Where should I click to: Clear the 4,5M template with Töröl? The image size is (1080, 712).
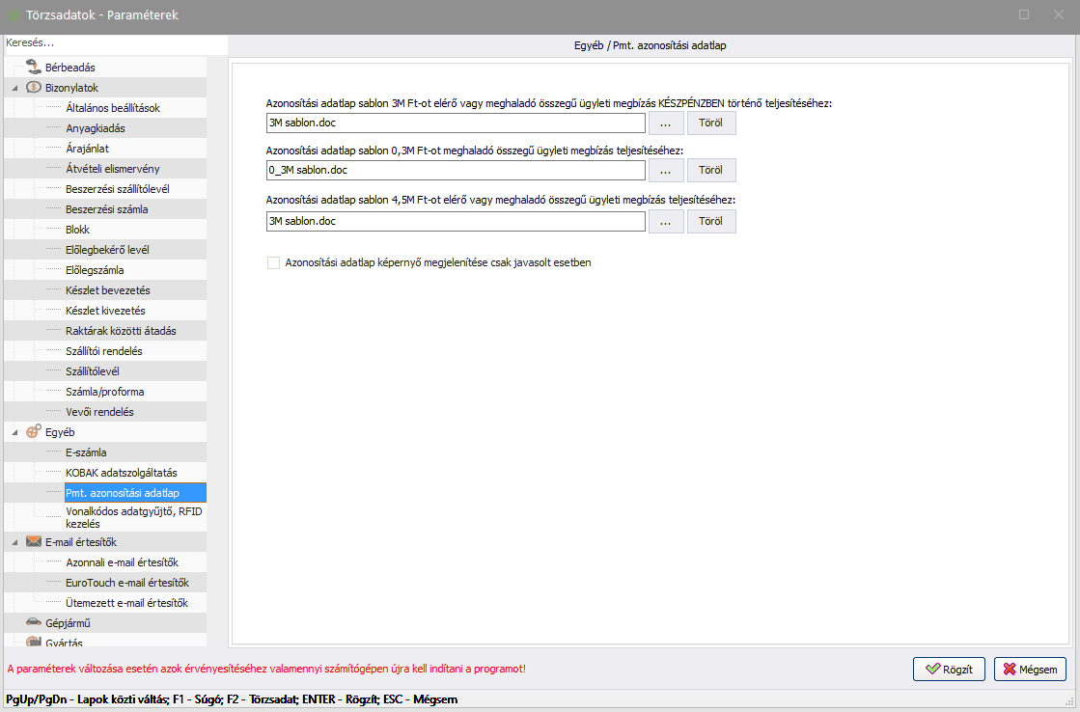pos(710,221)
